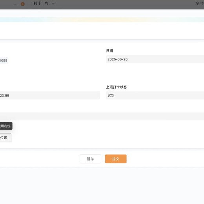Click the 打卡 title in the top bar

38,3
